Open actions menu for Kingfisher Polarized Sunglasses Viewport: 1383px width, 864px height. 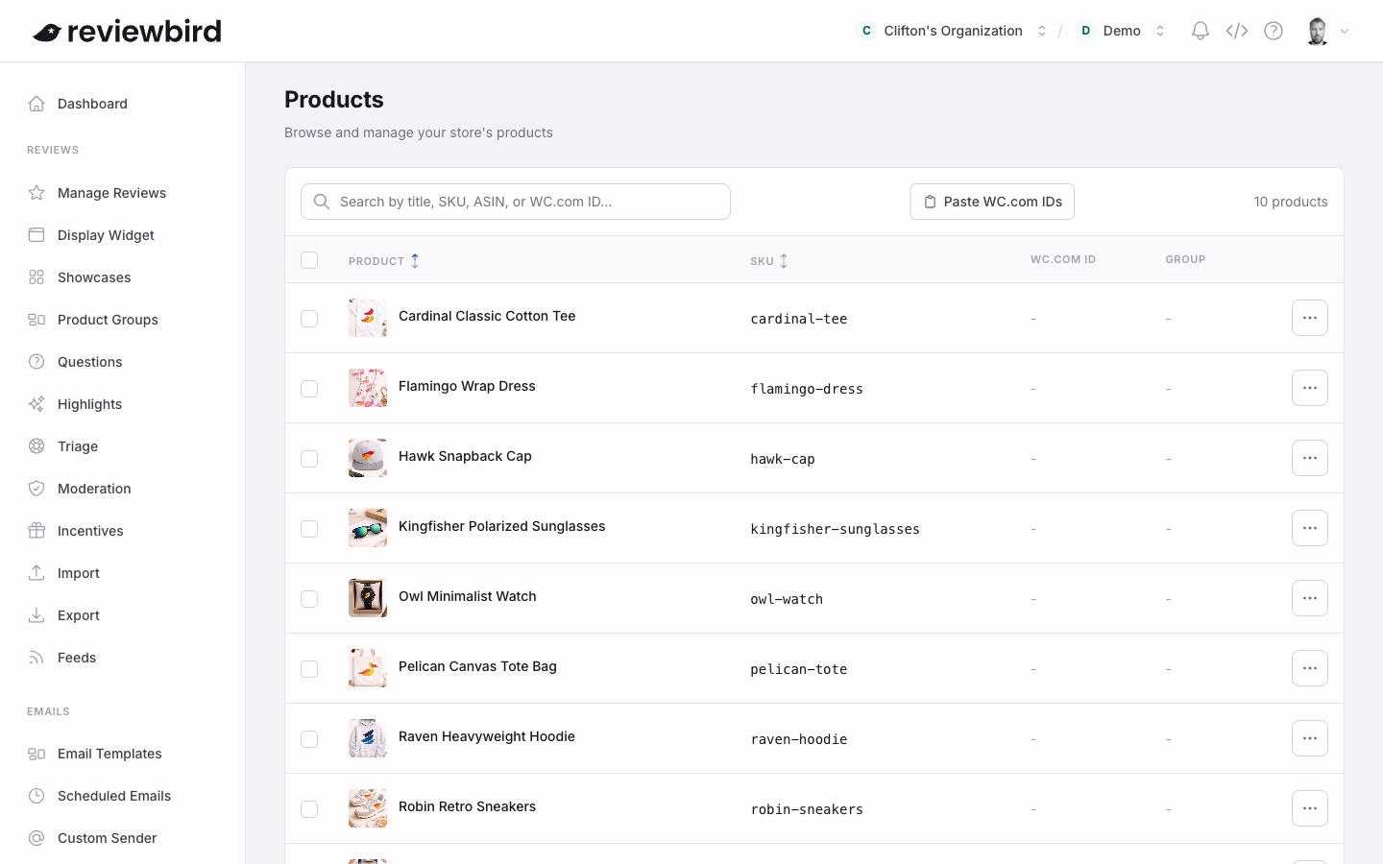pos(1310,528)
